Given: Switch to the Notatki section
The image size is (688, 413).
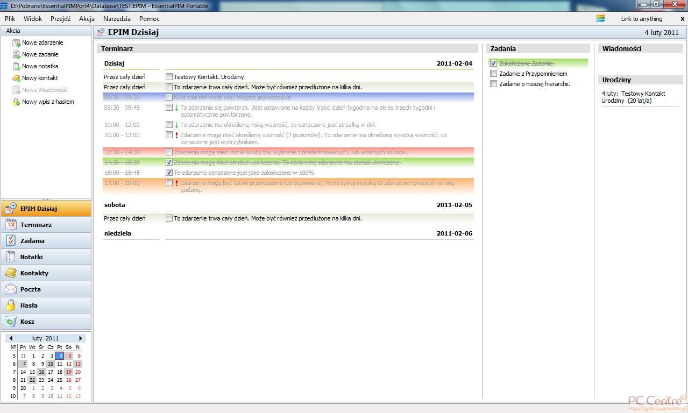Looking at the screenshot, I should pyautogui.click(x=31, y=257).
